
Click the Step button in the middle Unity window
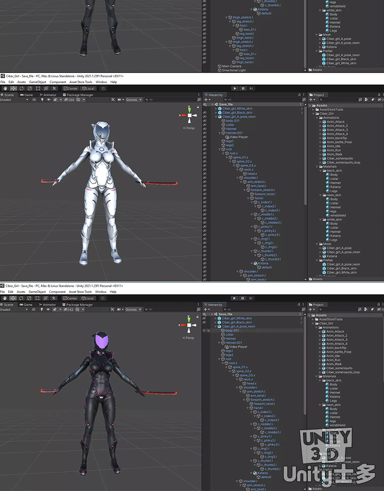(x=251, y=88)
